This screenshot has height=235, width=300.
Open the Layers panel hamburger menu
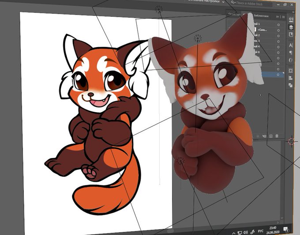(x=284, y=17)
